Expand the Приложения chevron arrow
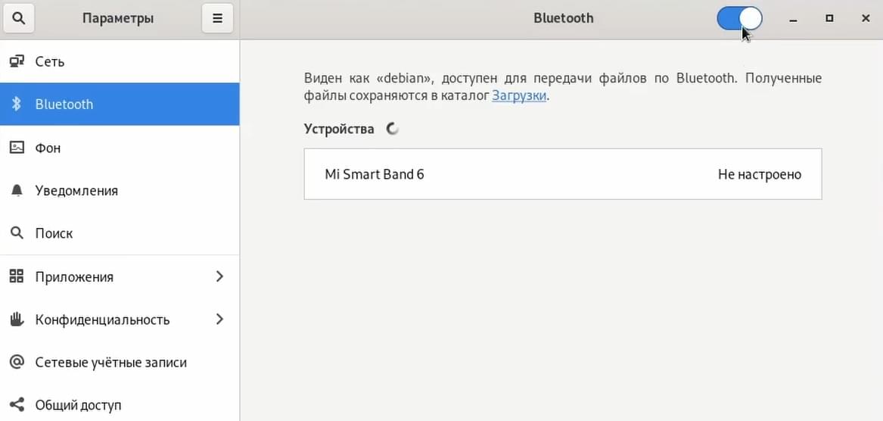The width and height of the screenshot is (883, 421). click(x=219, y=276)
